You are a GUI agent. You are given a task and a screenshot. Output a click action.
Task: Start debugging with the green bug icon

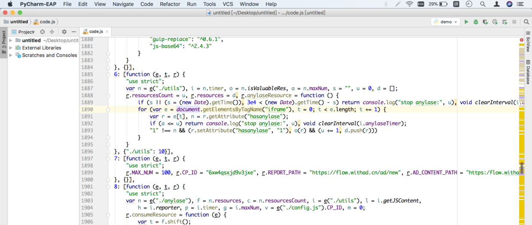click(476, 22)
